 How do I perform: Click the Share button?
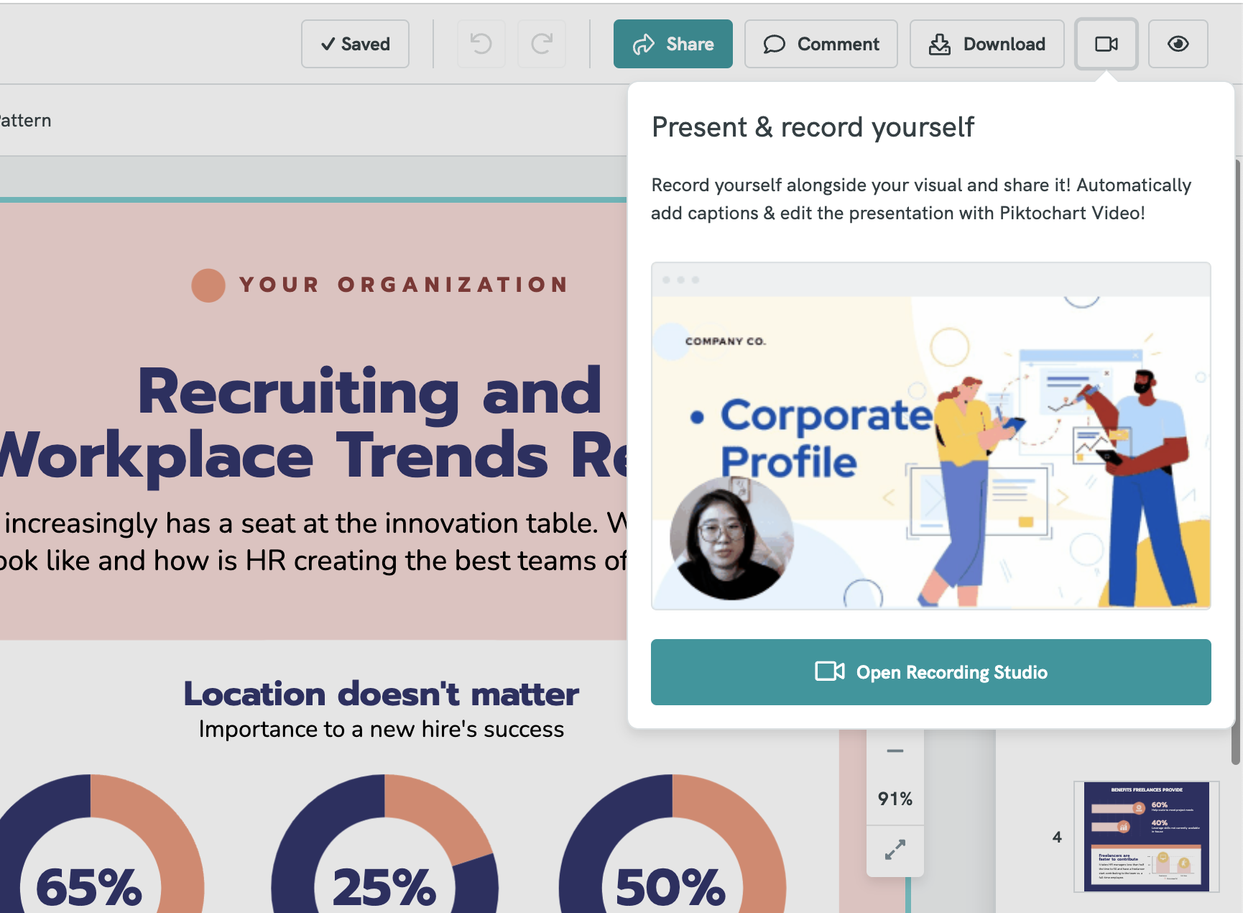click(x=673, y=44)
